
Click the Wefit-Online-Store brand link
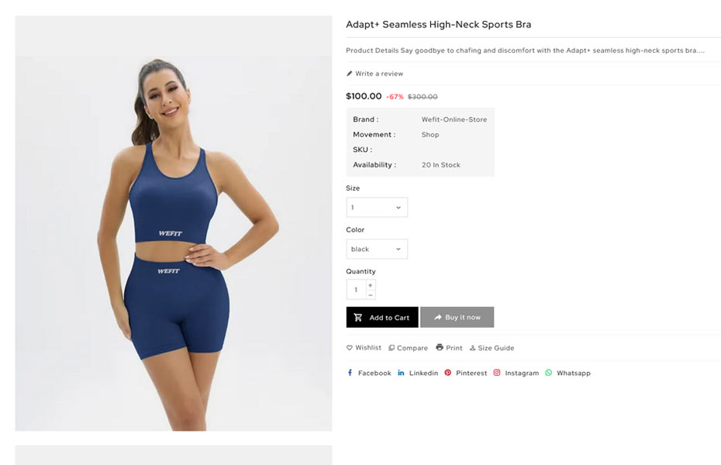454,119
